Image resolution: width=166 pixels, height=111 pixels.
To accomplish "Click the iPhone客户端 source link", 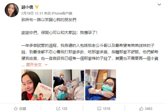I will pyautogui.click(x=62, y=13).
